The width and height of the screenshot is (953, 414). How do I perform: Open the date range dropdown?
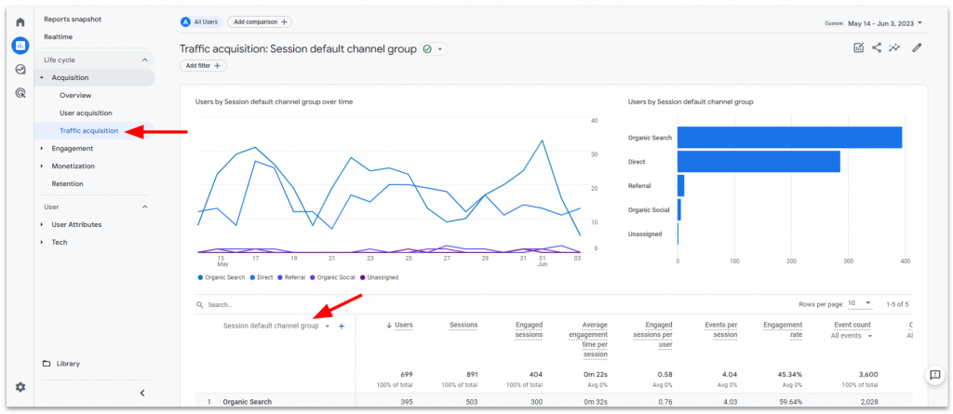point(884,23)
